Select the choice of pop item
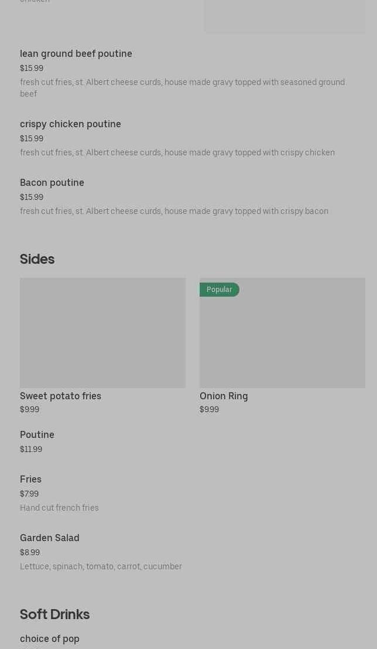Viewport: 377px width, 649px height. coord(50,639)
